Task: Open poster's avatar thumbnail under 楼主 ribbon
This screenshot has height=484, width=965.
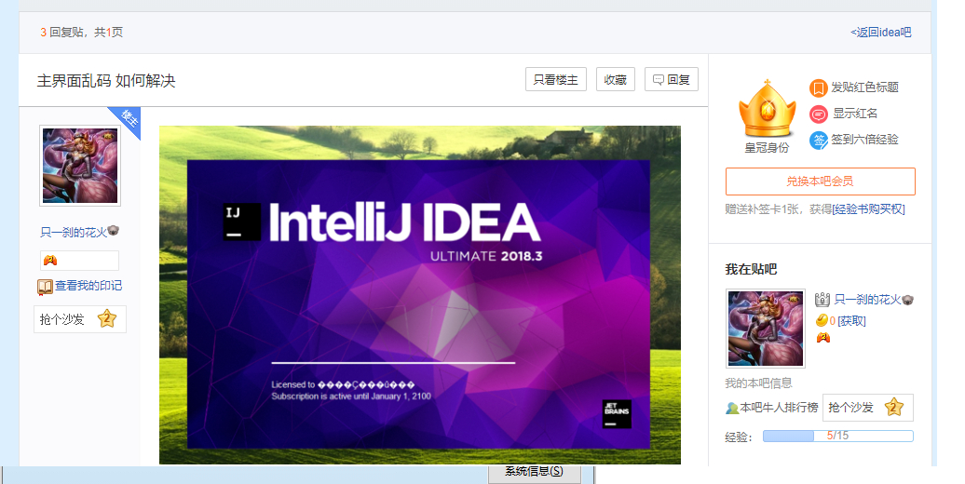Action: pos(80,166)
